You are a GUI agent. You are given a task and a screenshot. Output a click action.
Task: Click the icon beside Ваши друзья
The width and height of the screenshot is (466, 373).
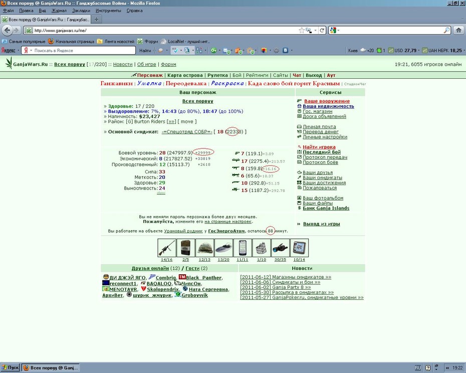pyautogui.click(x=299, y=172)
